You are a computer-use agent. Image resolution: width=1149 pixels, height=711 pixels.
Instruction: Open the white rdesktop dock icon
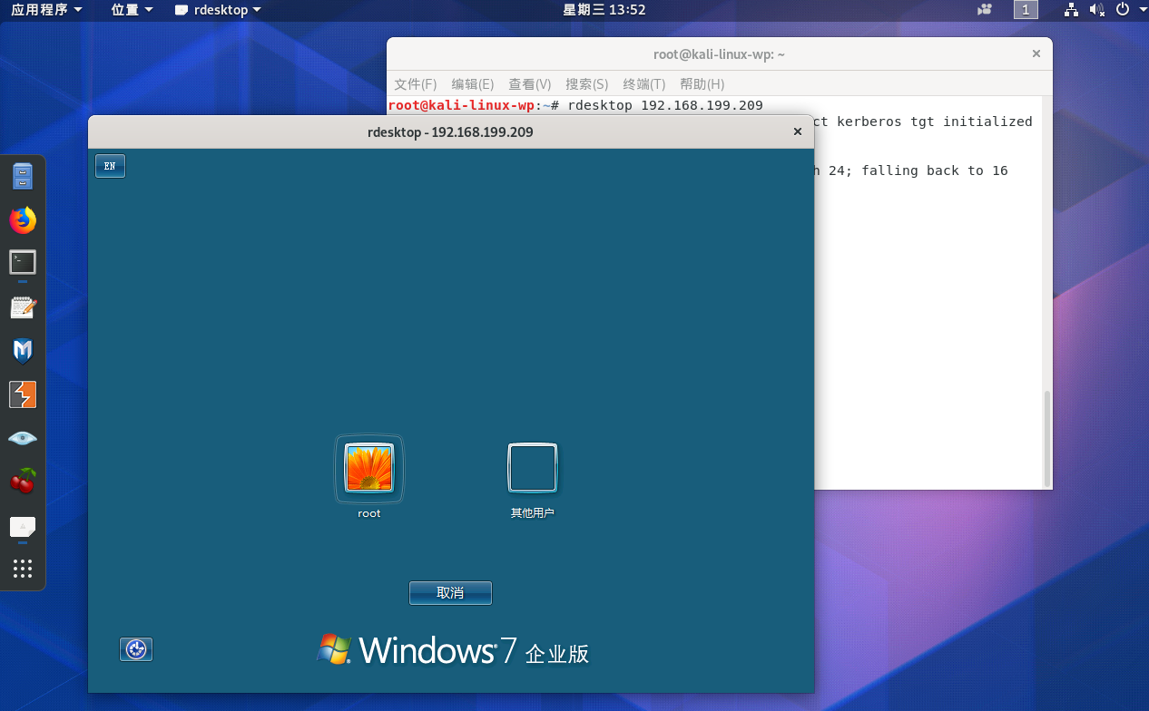(23, 526)
